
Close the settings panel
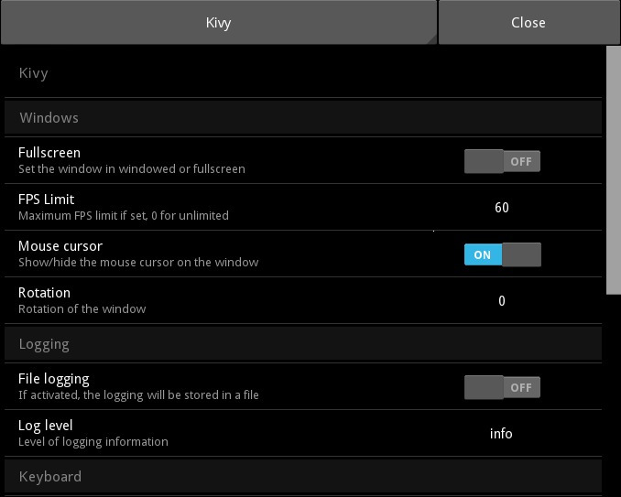(528, 23)
